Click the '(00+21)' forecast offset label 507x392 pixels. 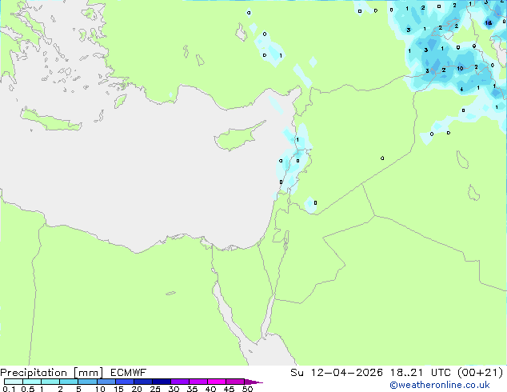pos(481,373)
